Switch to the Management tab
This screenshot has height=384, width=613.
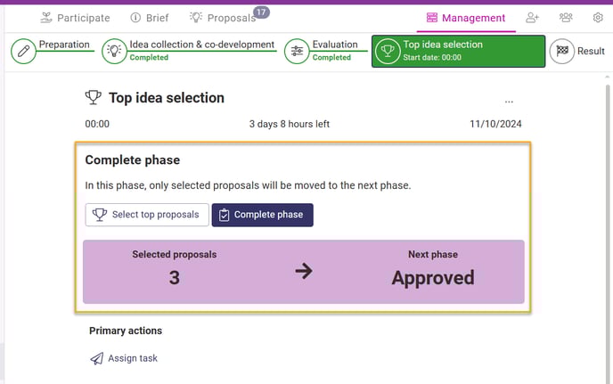coord(466,18)
